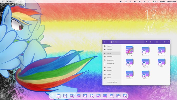Launch the terminal app in the dock
Viewport: 177px width, 100px height.
(x=105, y=96)
